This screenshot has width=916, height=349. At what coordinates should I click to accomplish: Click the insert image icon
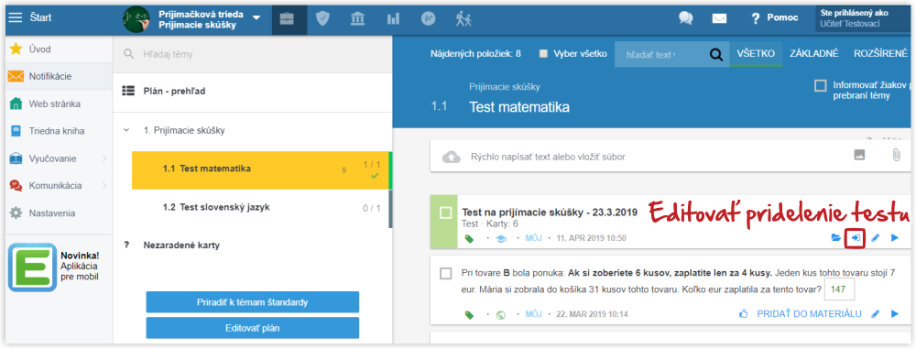tap(859, 156)
